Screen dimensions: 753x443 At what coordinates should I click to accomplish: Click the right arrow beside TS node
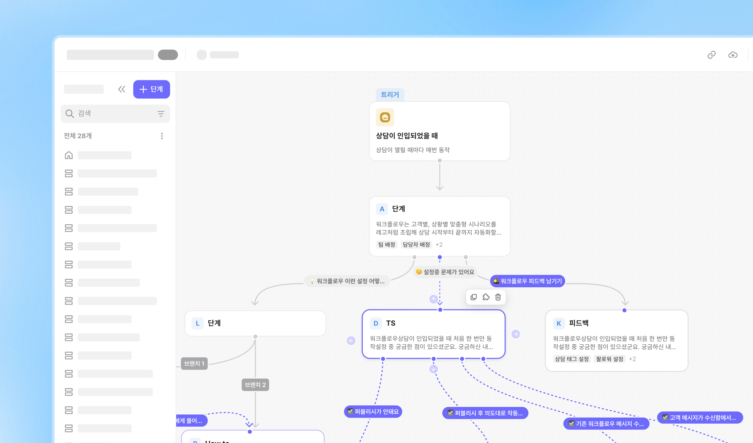pos(515,334)
